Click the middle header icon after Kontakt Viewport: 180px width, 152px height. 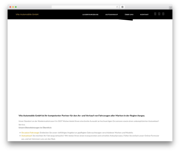(159, 14)
